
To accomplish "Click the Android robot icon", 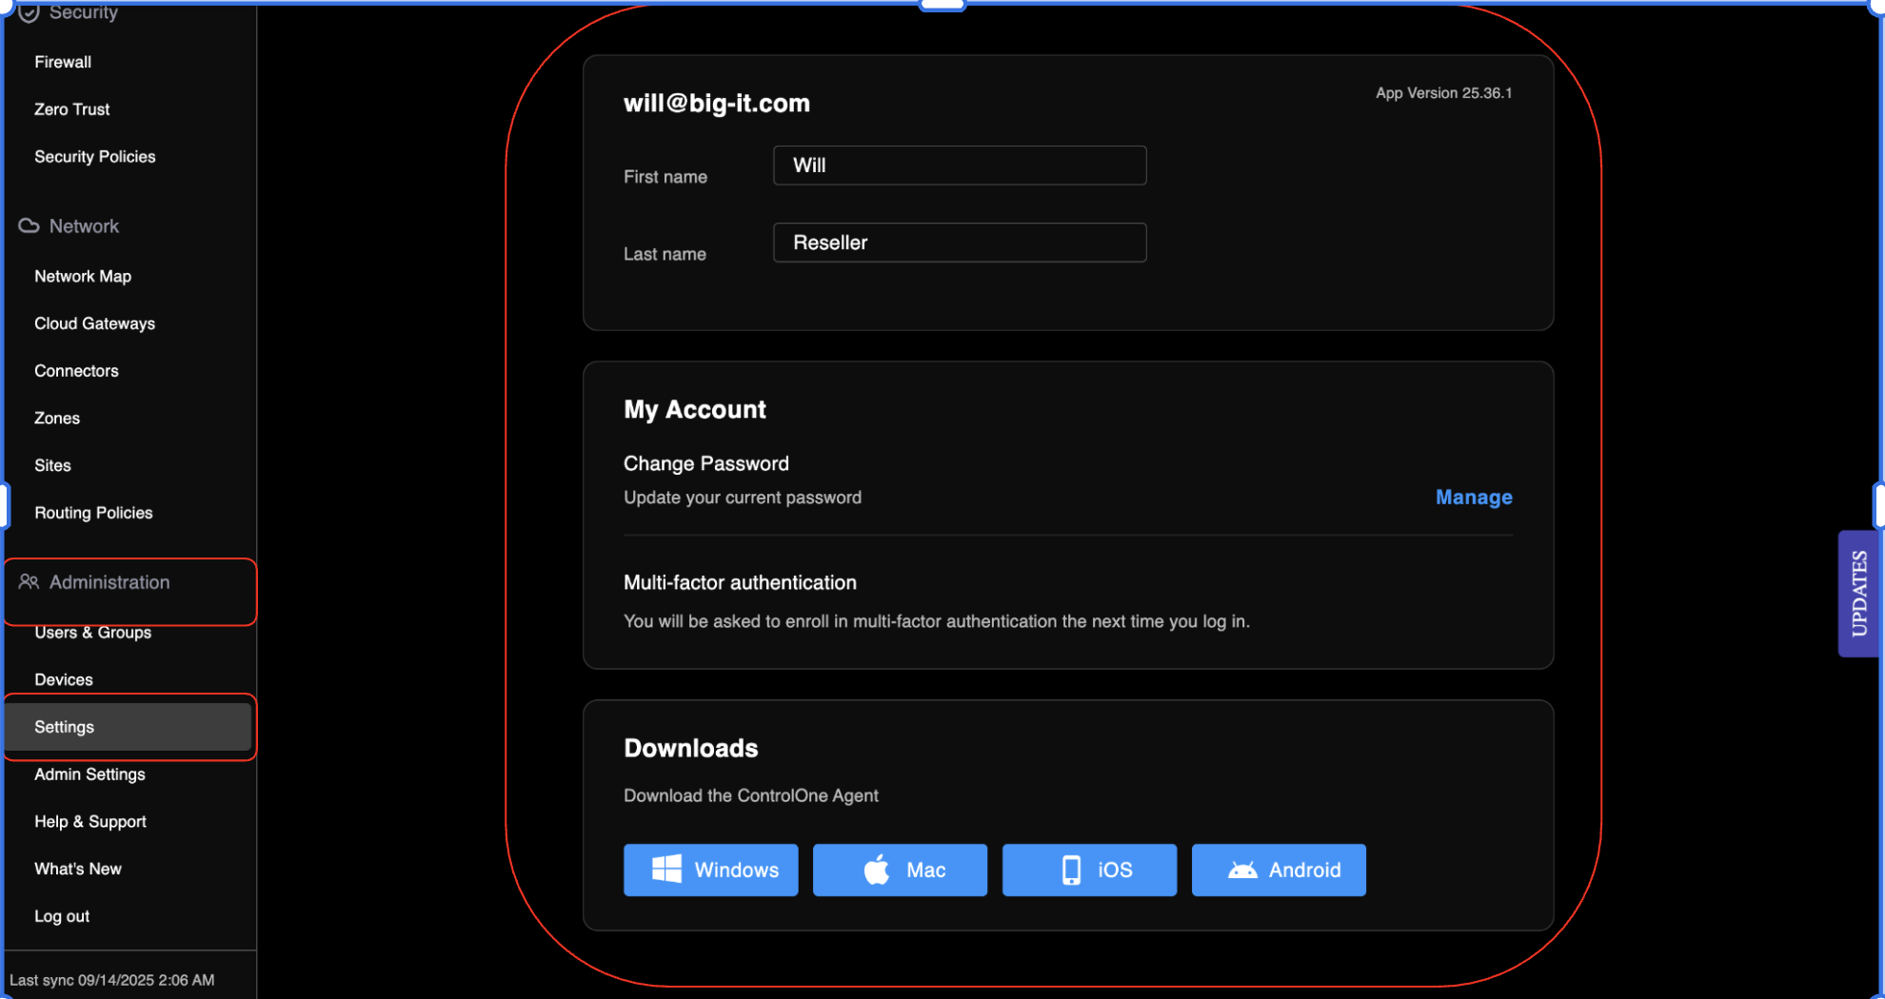I will pos(1242,870).
